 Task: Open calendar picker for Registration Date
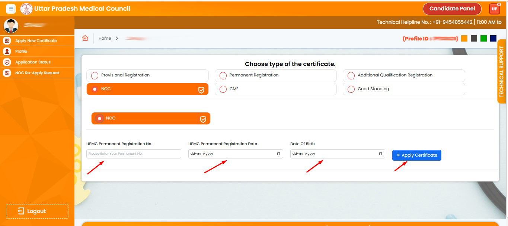click(278, 154)
